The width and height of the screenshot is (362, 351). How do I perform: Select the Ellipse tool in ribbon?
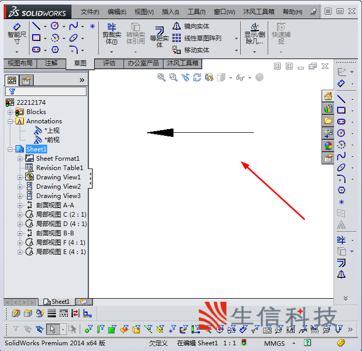click(74, 38)
